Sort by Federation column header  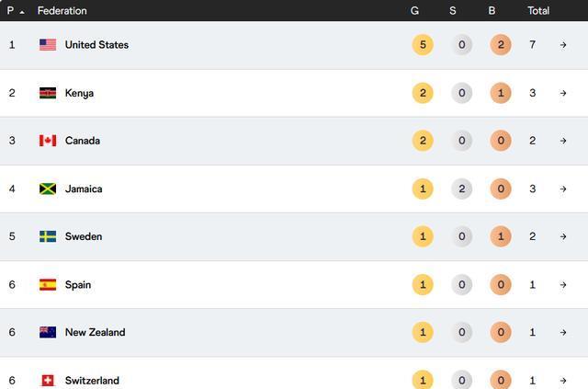tap(62, 11)
